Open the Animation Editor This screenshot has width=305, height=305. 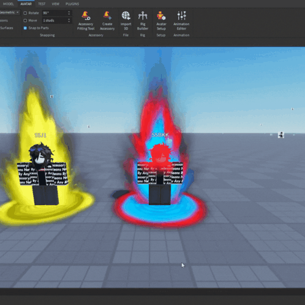click(x=181, y=21)
